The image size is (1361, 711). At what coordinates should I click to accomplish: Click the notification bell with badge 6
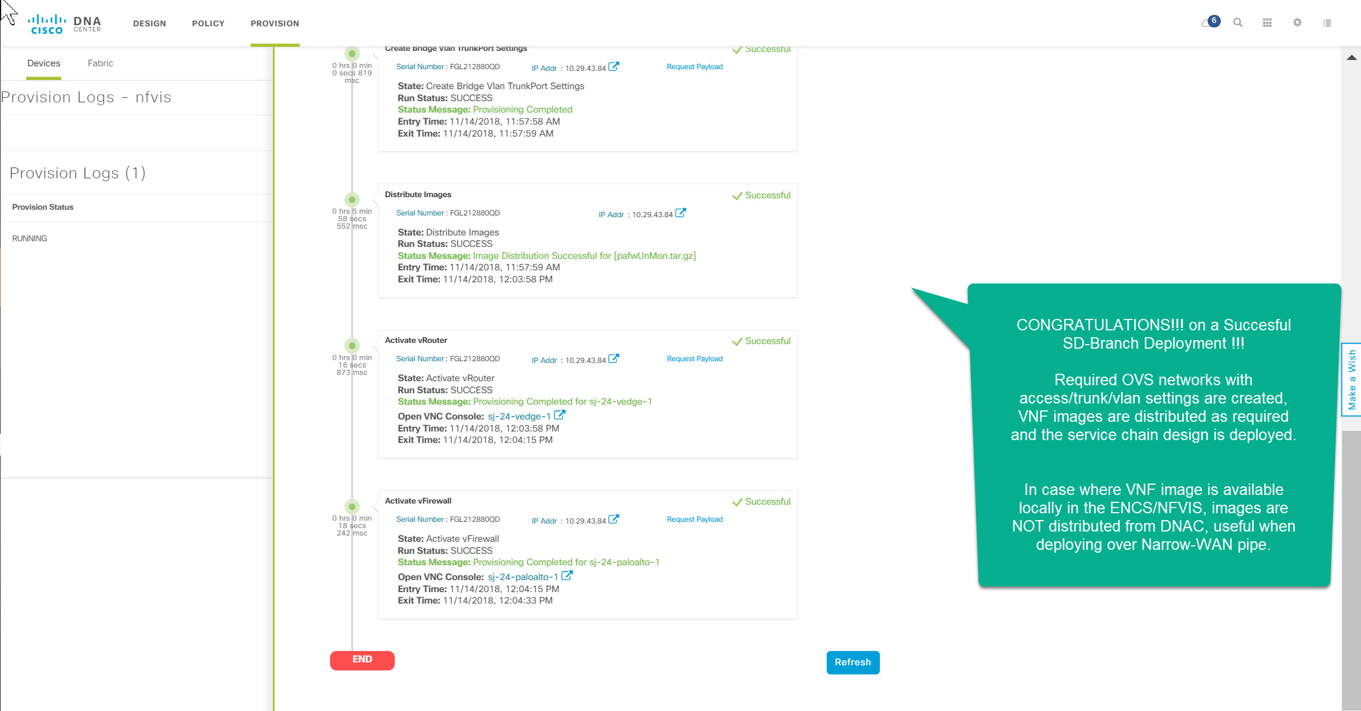tap(1212, 22)
